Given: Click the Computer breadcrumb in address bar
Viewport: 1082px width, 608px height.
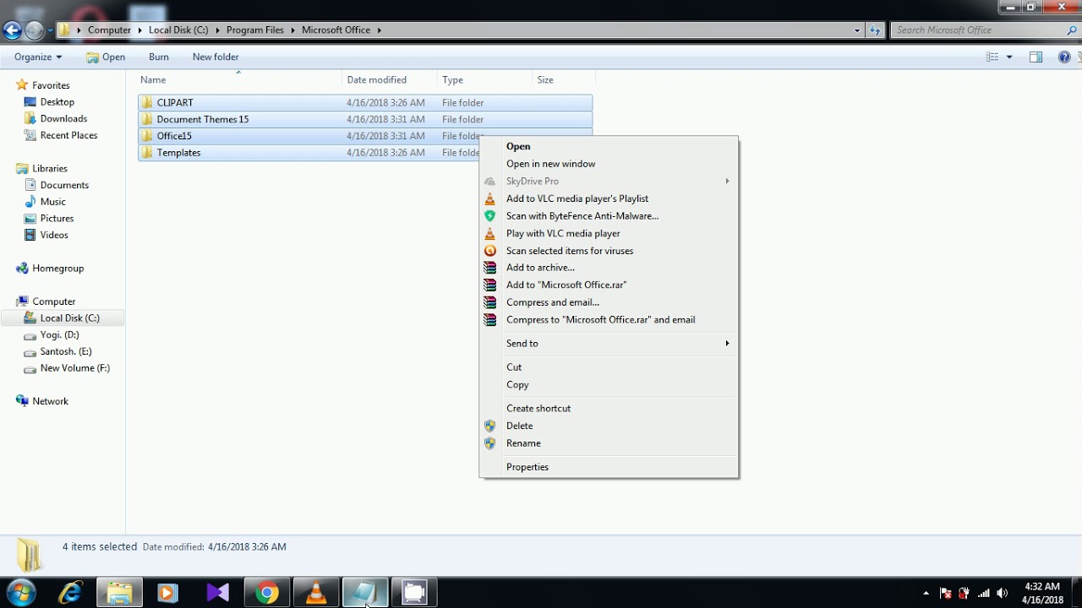Looking at the screenshot, I should pos(109,30).
